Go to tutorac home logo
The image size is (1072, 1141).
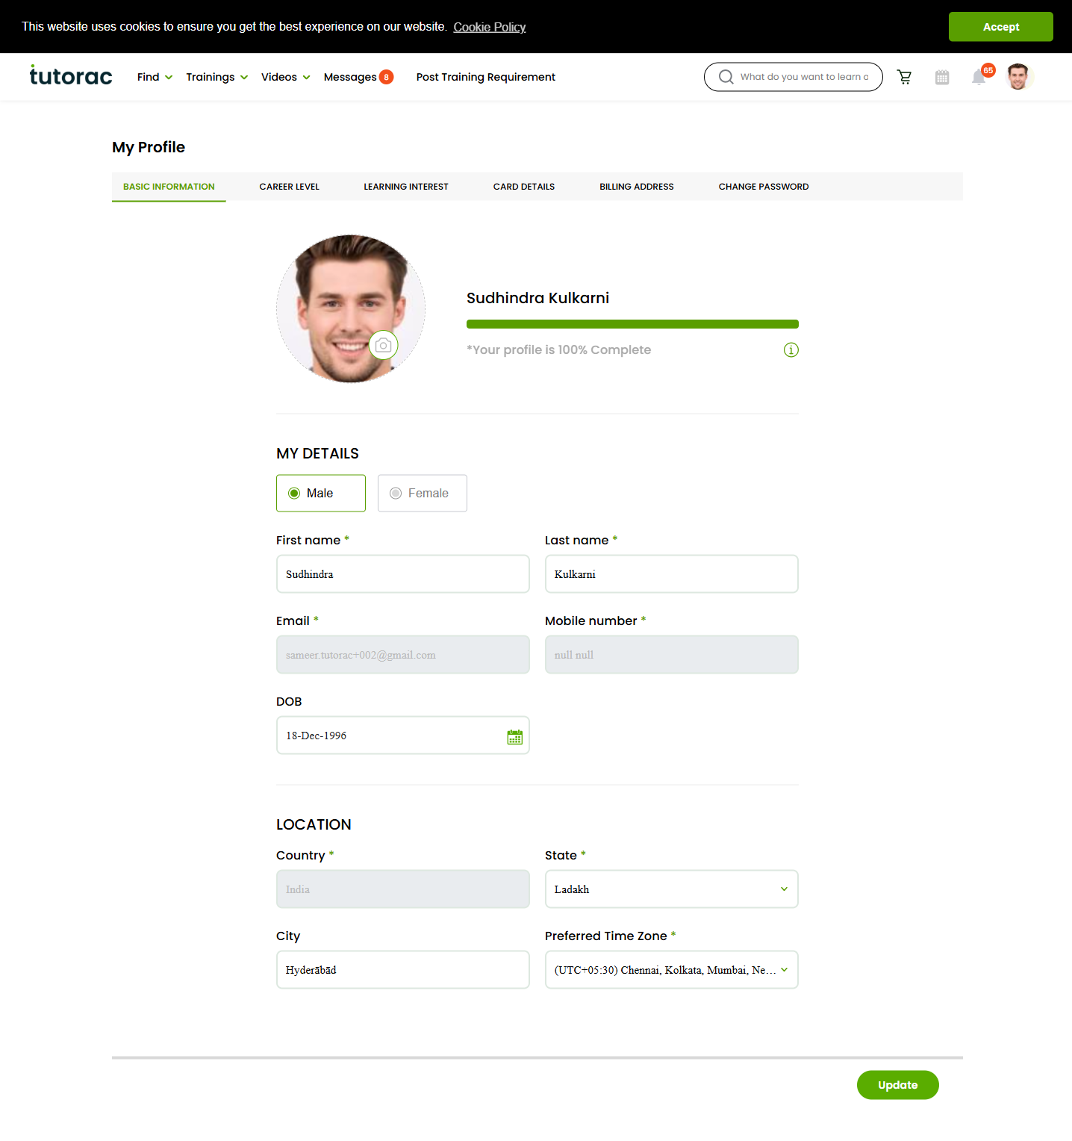pos(71,76)
